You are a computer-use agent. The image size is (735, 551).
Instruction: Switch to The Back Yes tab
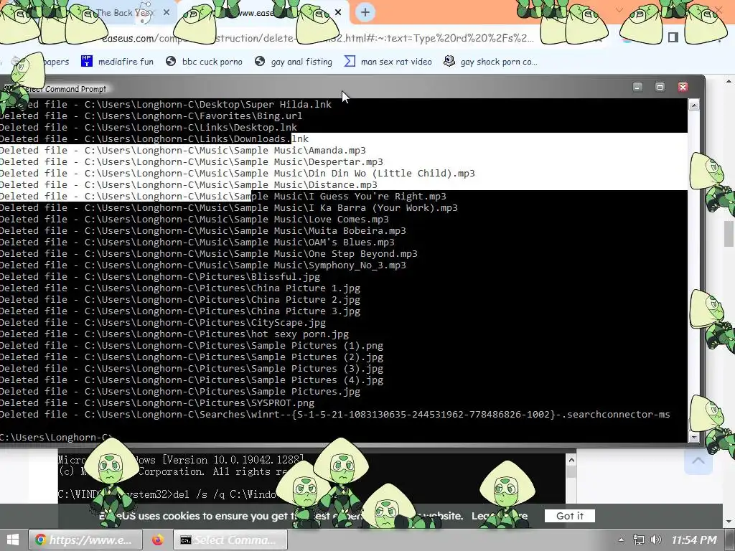pyautogui.click(x=124, y=13)
